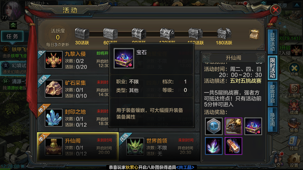
Task: Click the golden pouch reward icon
Action: [254, 34]
